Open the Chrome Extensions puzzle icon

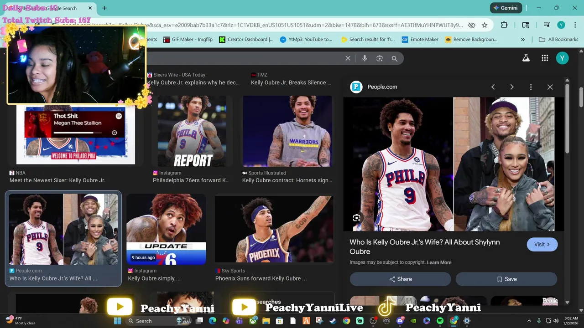point(504,25)
